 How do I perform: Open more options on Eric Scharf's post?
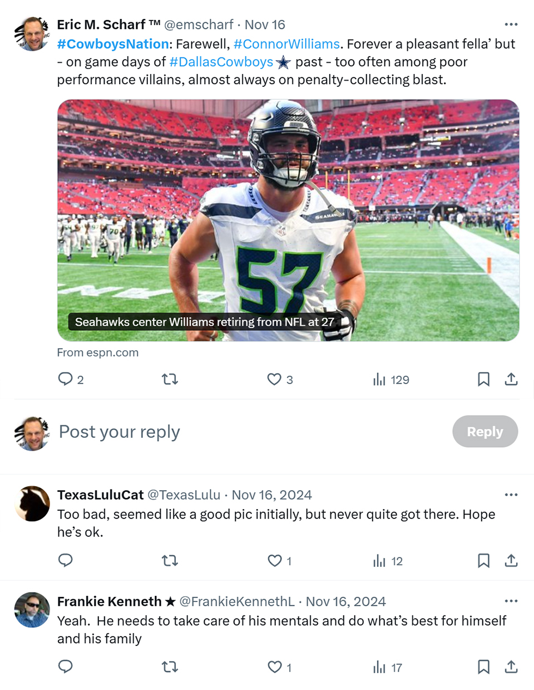coord(511,25)
